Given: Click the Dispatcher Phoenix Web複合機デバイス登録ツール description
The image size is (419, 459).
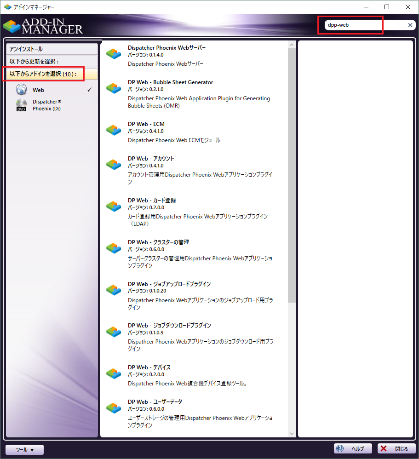Looking at the screenshot, I should [187, 384].
